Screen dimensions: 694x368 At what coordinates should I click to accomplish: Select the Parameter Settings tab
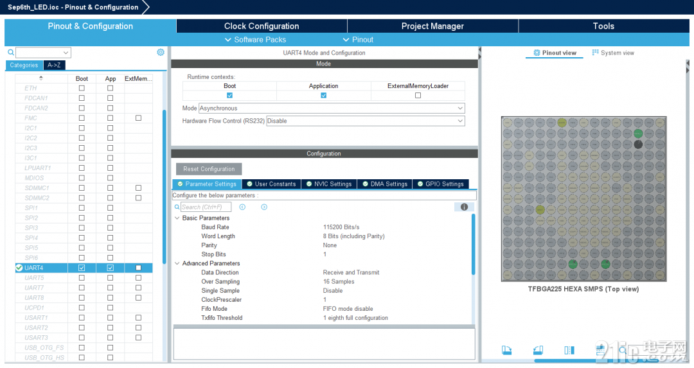point(207,184)
